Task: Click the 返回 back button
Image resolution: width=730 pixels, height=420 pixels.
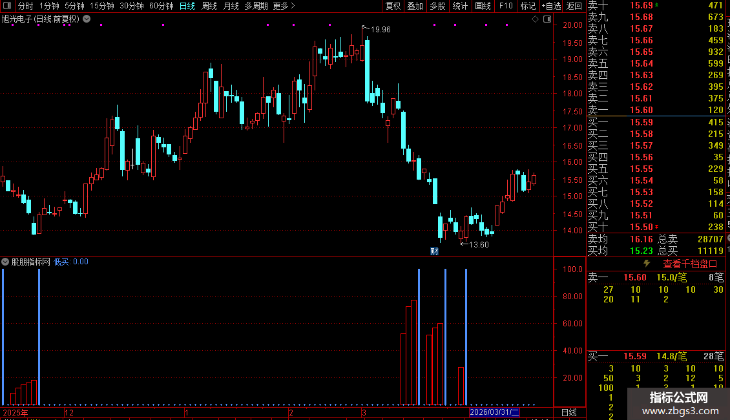Action: point(574,6)
